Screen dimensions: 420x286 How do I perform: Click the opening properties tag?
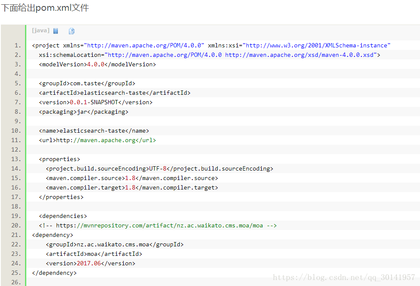[x=60, y=159]
